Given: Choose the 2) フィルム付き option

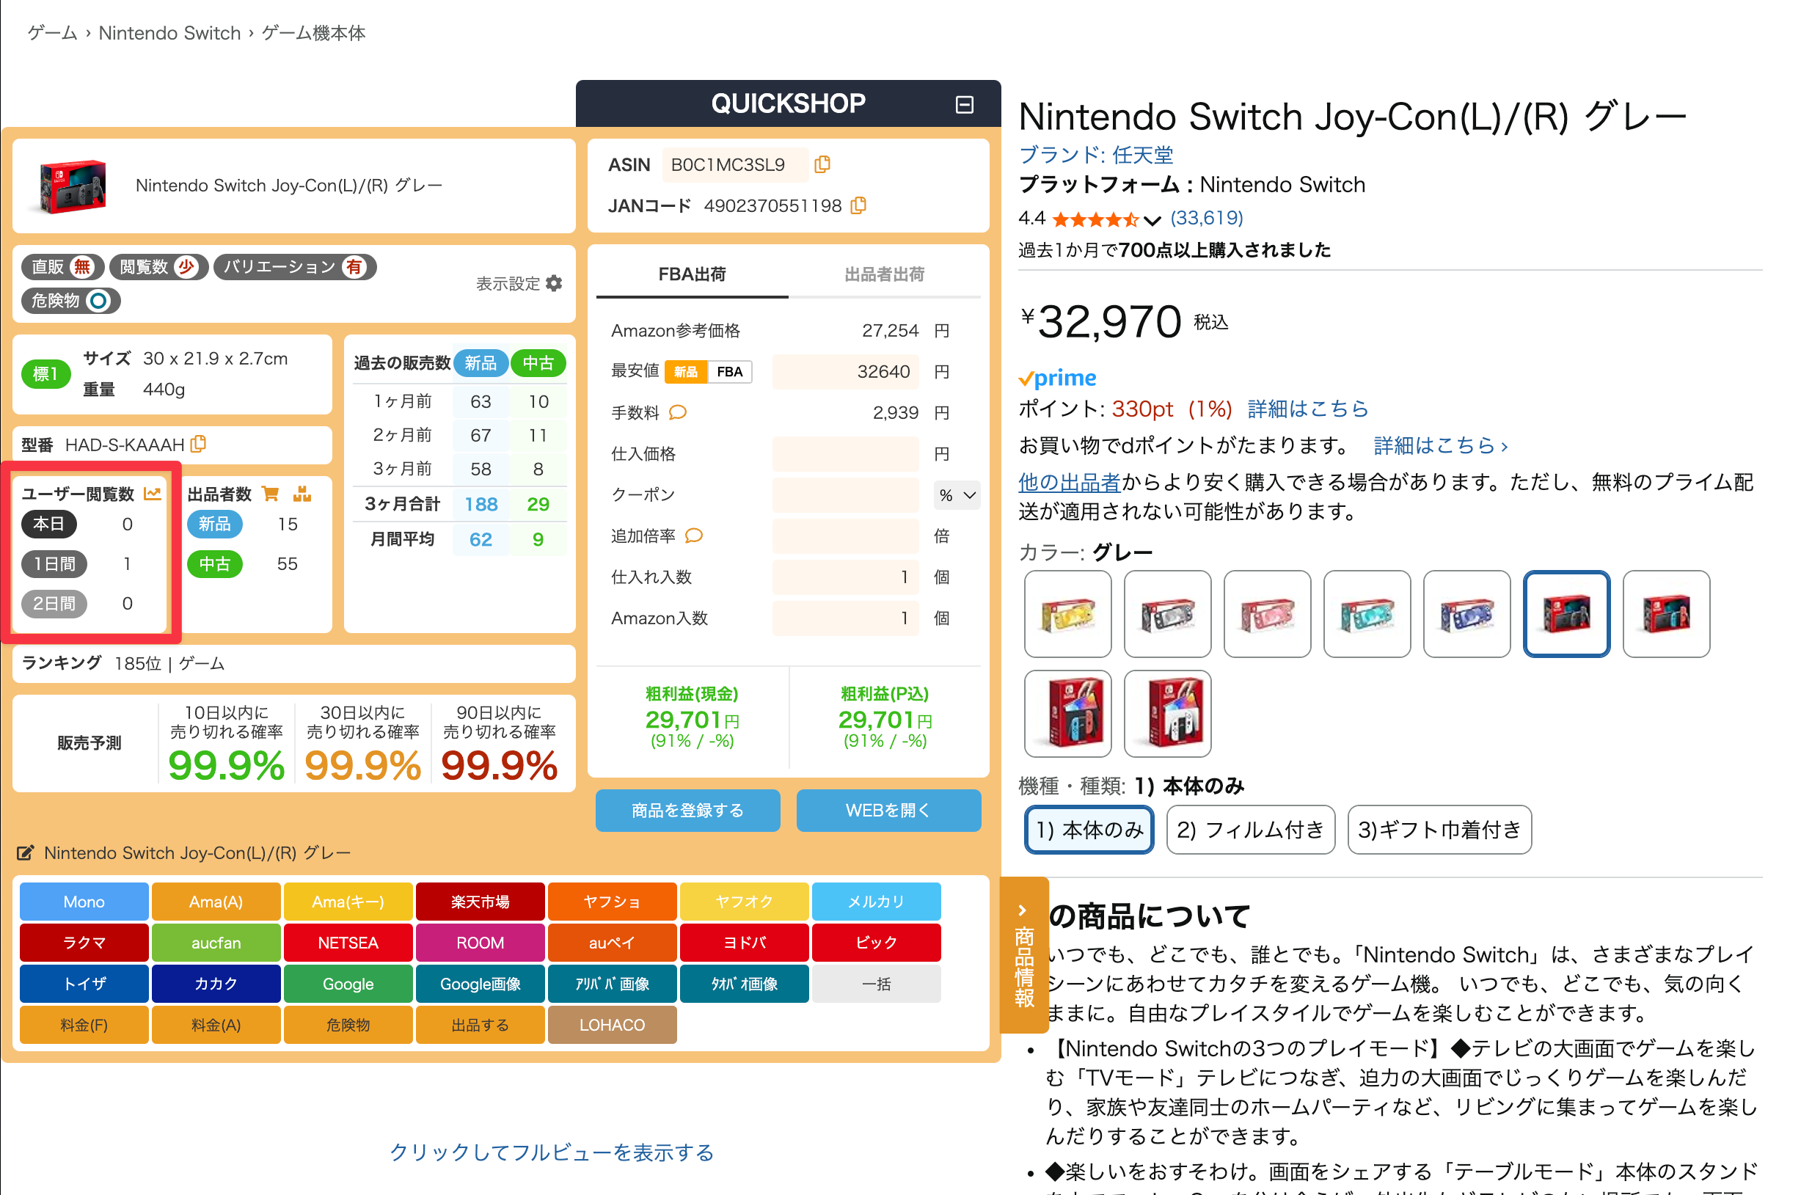Looking at the screenshot, I should 1250,830.
